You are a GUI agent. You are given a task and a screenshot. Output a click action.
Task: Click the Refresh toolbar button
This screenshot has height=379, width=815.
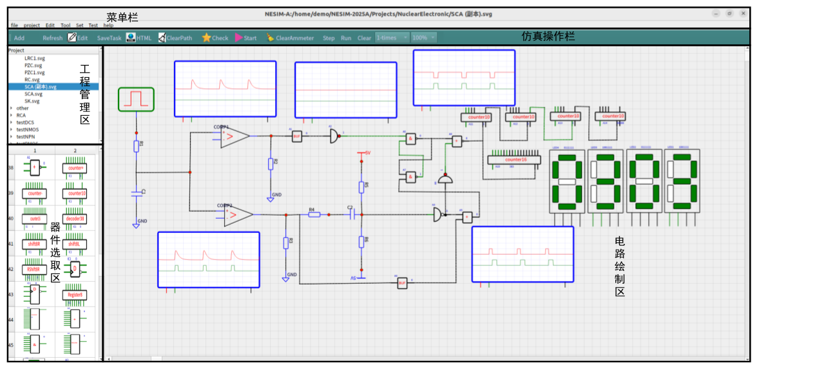[53, 38]
